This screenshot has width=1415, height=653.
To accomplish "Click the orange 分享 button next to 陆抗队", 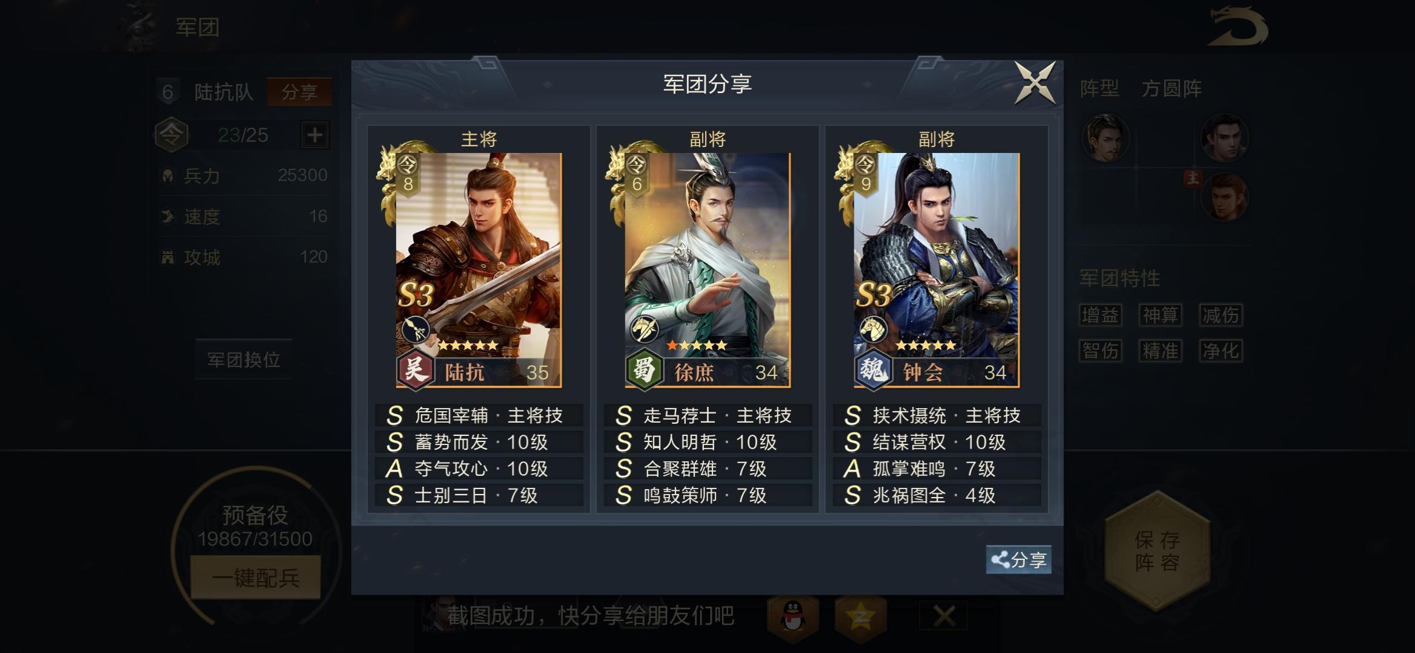I will [299, 92].
